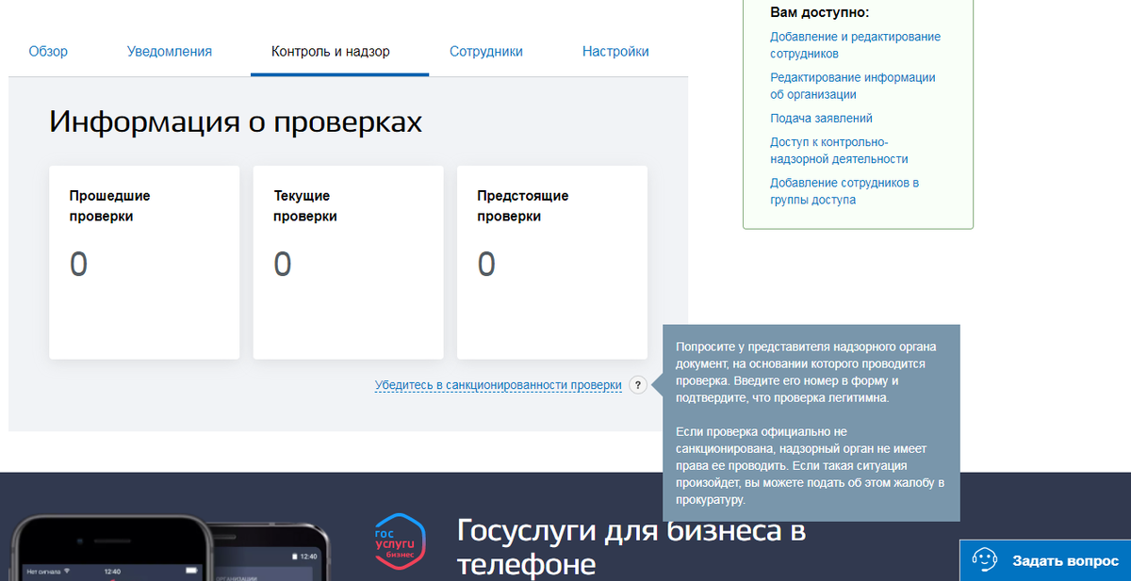
Task: Click the Вам доступно heading
Action: (819, 12)
